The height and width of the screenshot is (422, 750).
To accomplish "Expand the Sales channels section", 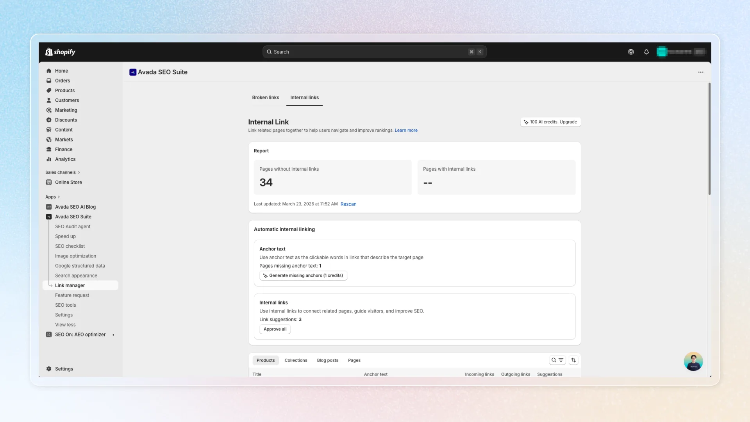I will (x=62, y=172).
